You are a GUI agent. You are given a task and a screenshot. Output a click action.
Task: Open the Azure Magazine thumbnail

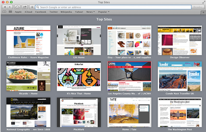pos(28,40)
